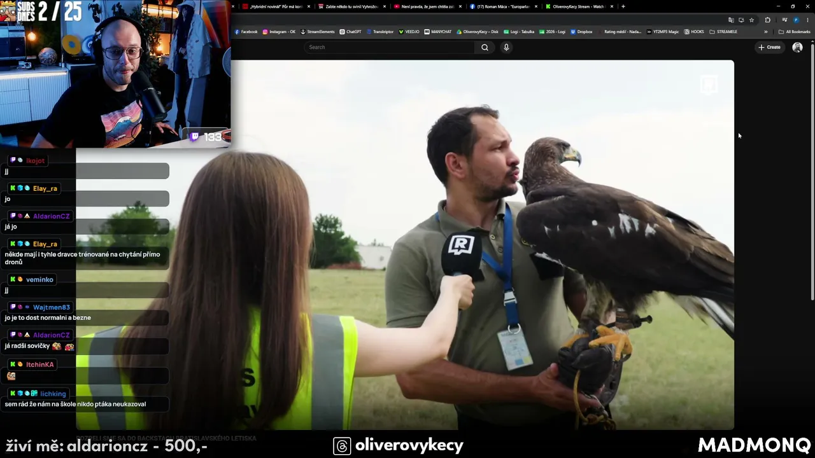Open the ChatGPT bookmark
The height and width of the screenshot is (458, 815).
pos(350,32)
